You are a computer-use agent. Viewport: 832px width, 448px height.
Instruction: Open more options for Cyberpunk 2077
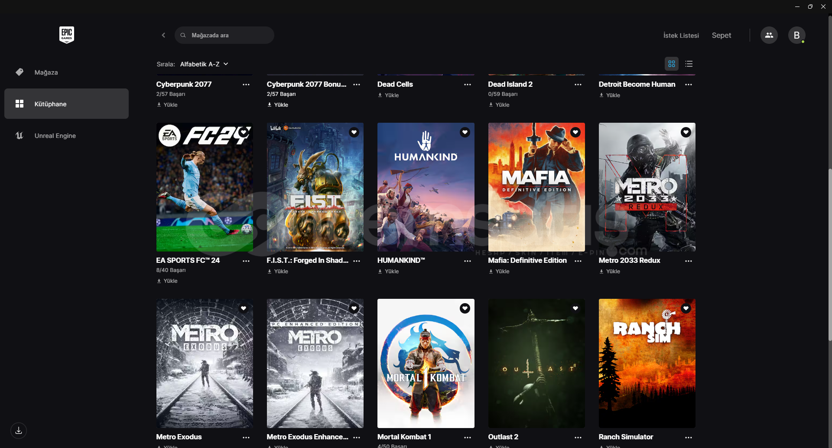[246, 85]
